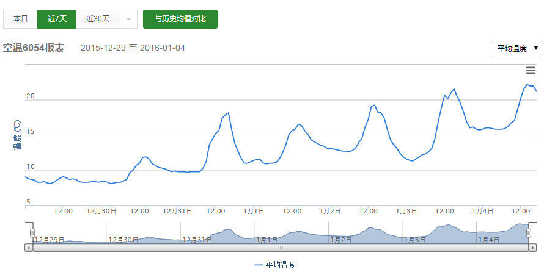
Task: Click the scrollbar right arrow button
Action: coord(533,248)
